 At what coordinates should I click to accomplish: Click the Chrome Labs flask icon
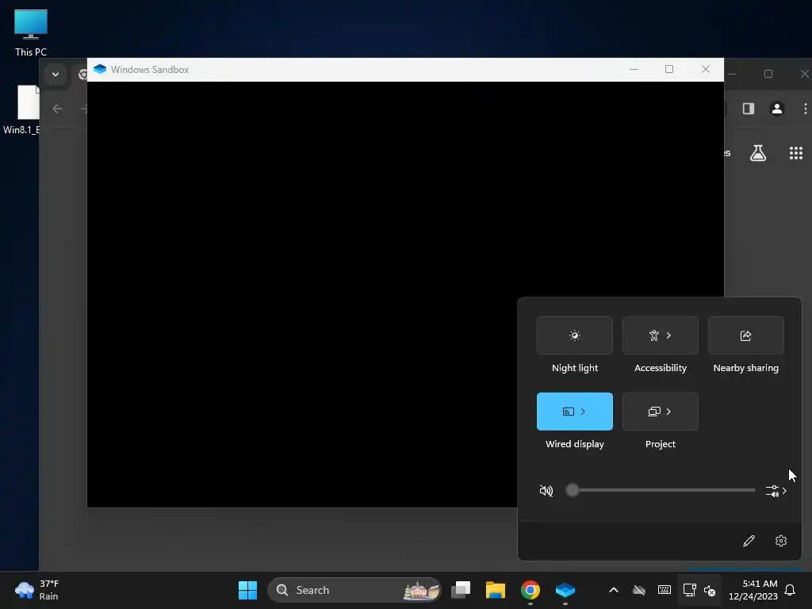[x=758, y=153]
